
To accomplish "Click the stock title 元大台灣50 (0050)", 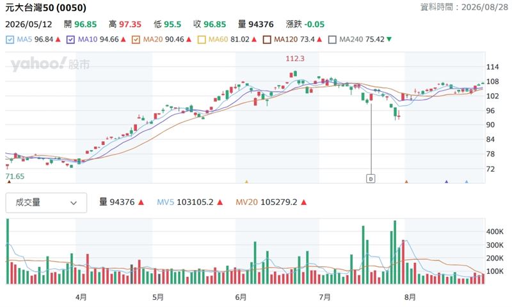I will pyautogui.click(x=45, y=8).
